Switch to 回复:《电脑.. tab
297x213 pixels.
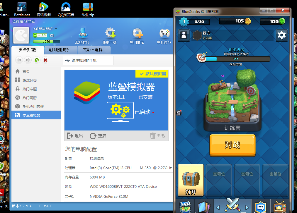[x=94, y=50]
